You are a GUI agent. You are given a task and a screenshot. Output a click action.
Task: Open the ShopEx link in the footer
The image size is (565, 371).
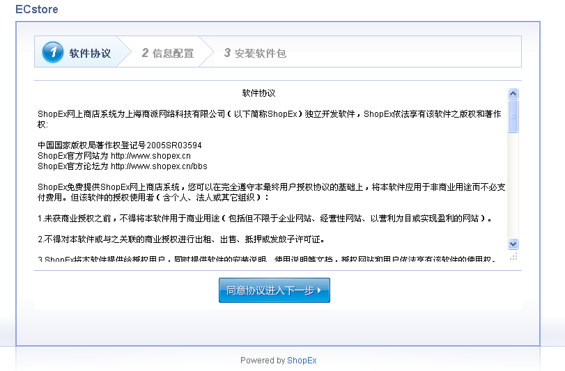click(x=302, y=361)
